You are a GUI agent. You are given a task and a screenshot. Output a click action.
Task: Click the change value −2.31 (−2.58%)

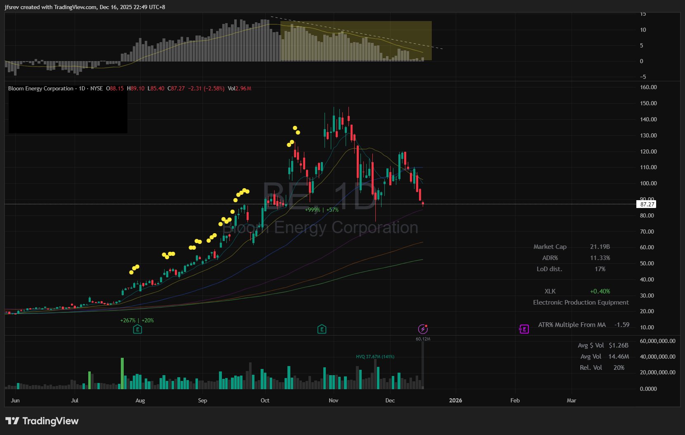click(206, 88)
